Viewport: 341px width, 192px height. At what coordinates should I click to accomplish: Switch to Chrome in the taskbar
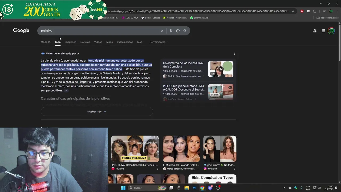tap(202, 188)
